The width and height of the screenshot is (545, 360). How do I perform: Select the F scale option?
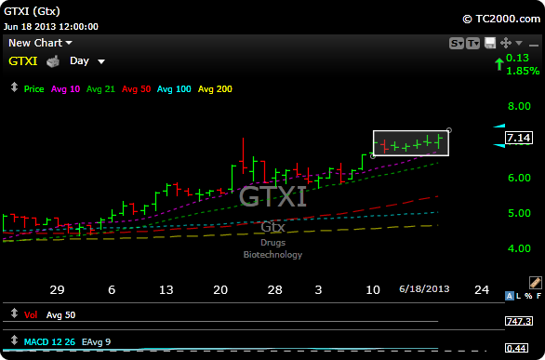tap(538, 296)
